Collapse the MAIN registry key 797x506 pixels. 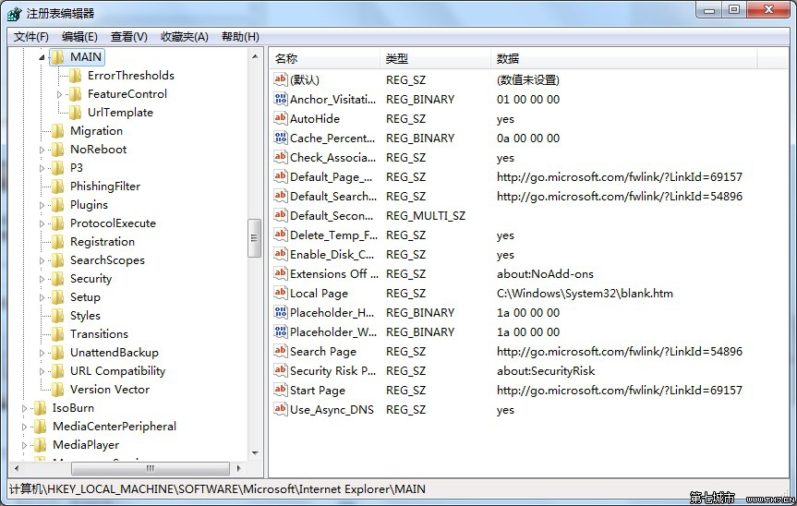tap(42, 57)
